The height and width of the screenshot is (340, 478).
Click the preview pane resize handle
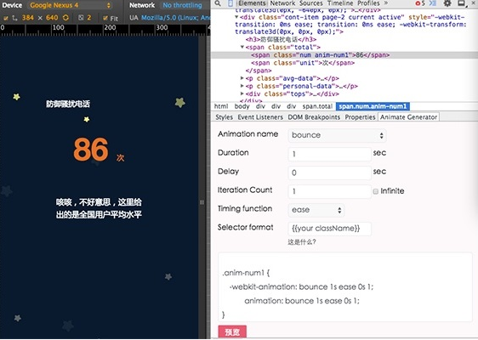tap(202, 202)
